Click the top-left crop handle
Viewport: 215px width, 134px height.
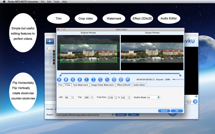60,44
